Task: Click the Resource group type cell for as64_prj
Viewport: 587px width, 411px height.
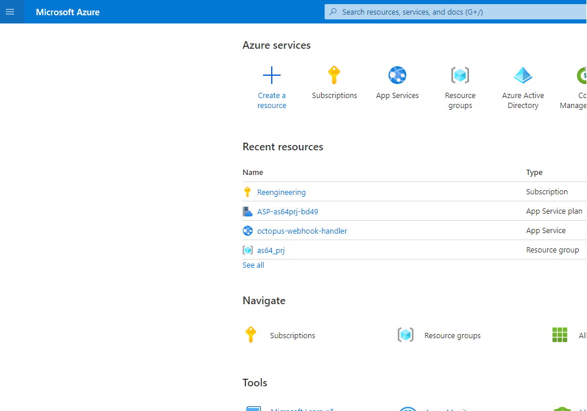Action: pos(552,250)
